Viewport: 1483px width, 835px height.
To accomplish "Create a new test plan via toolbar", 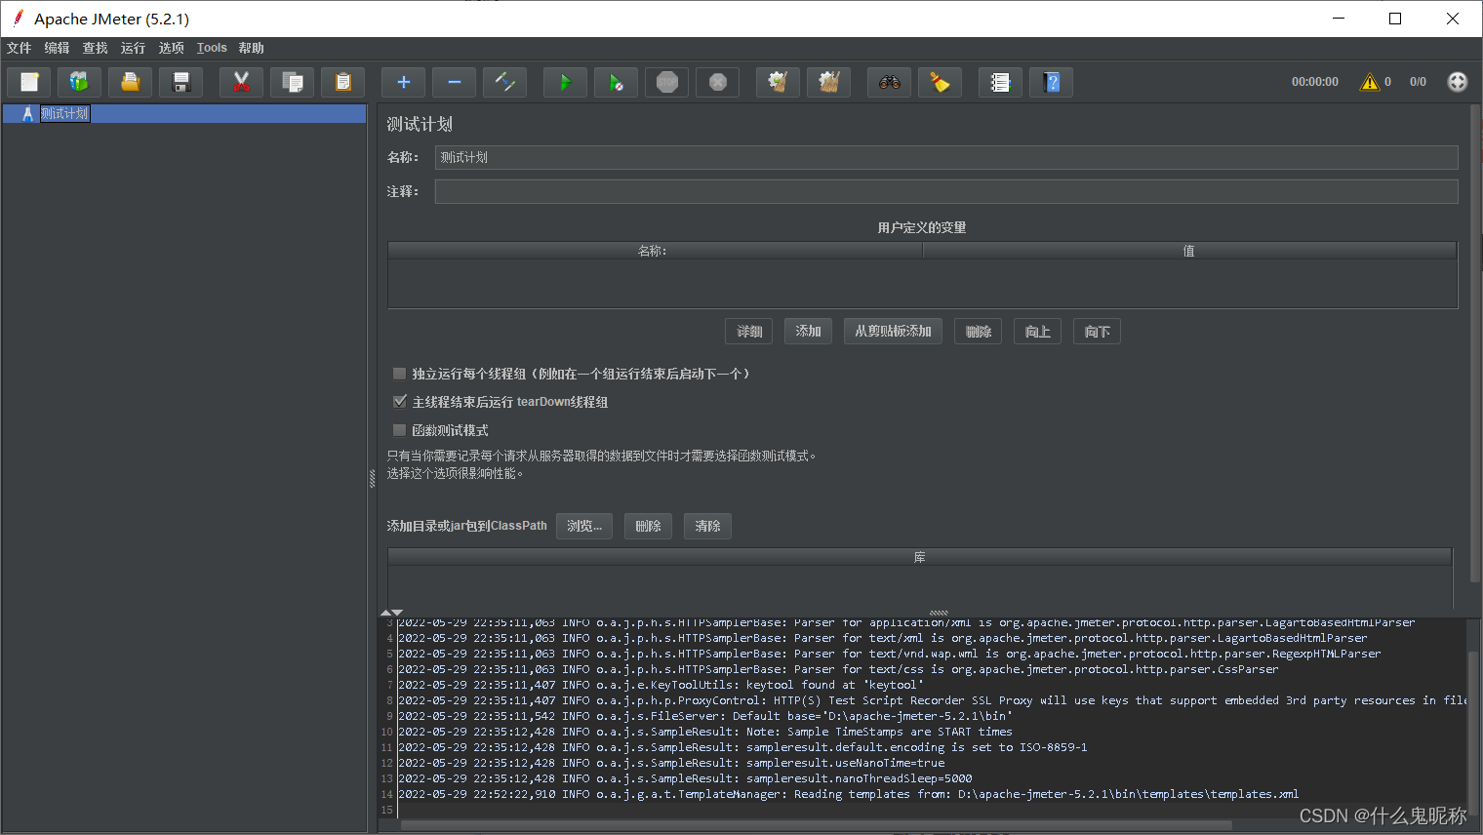I will (x=29, y=83).
